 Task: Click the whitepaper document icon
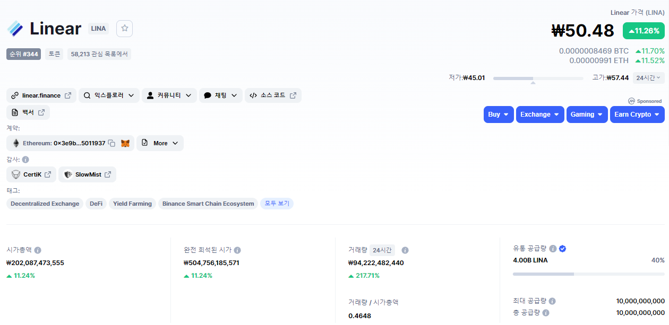[x=15, y=112]
